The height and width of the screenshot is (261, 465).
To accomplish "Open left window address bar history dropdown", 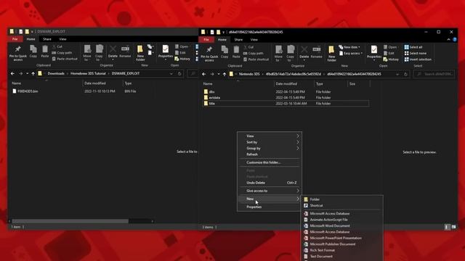I will point(171,73).
